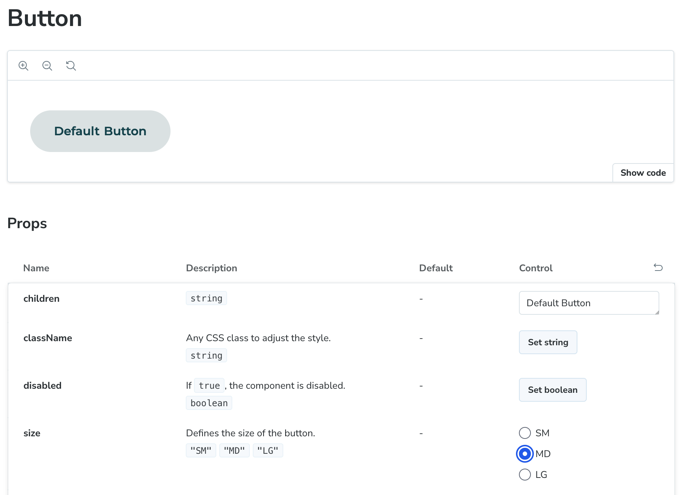685x495 pixels.
Task: Focus the children text field
Action: pyautogui.click(x=589, y=303)
